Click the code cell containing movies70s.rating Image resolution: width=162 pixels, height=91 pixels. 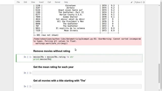[87, 58]
